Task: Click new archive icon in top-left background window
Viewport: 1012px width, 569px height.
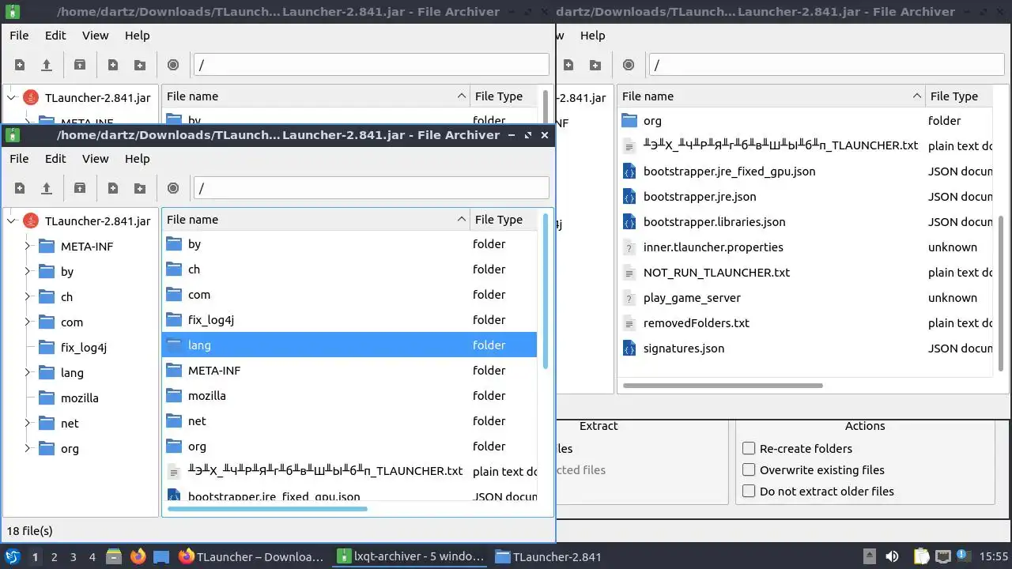Action: (20, 65)
